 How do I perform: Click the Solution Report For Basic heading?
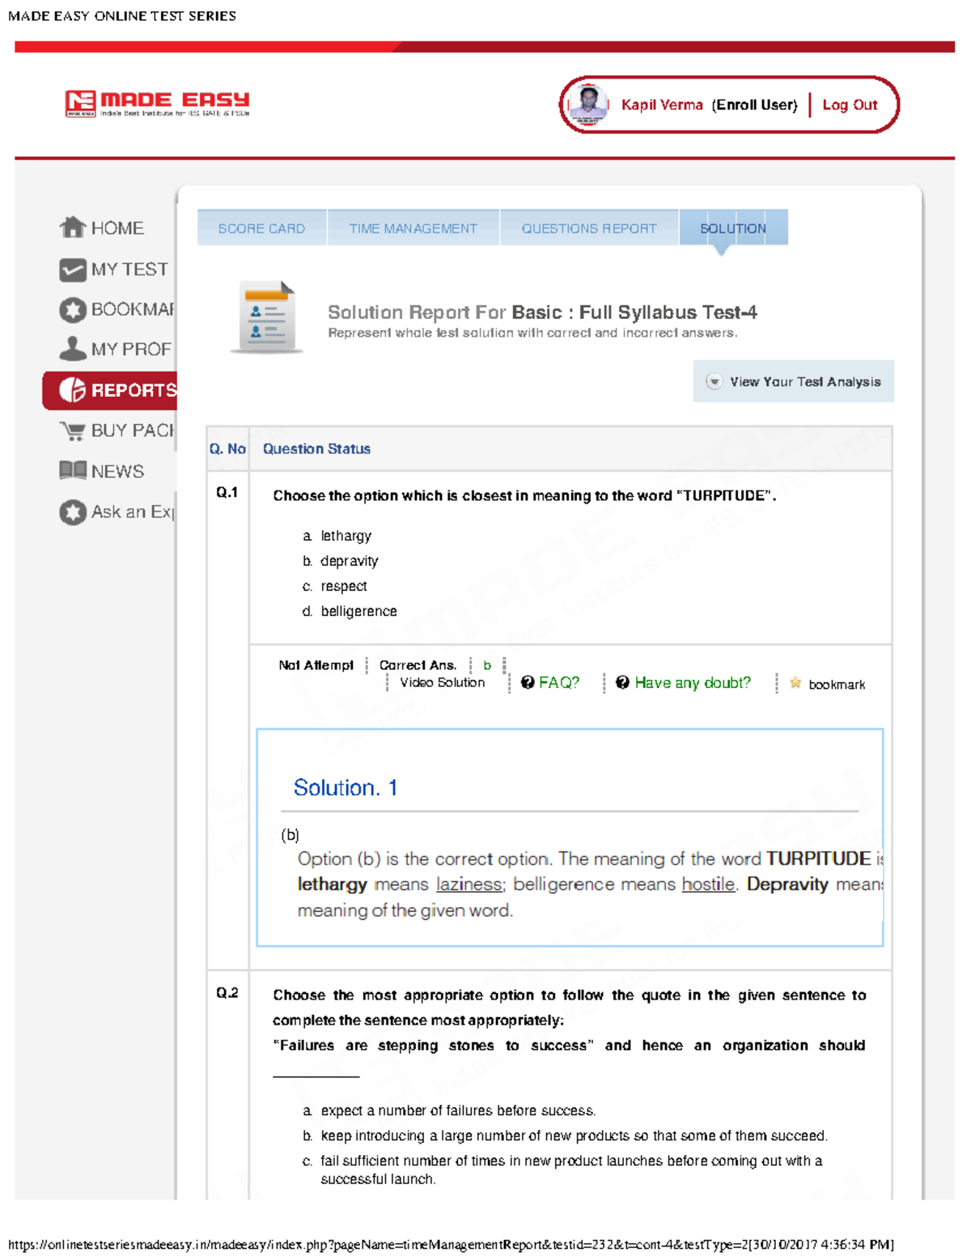[542, 312]
